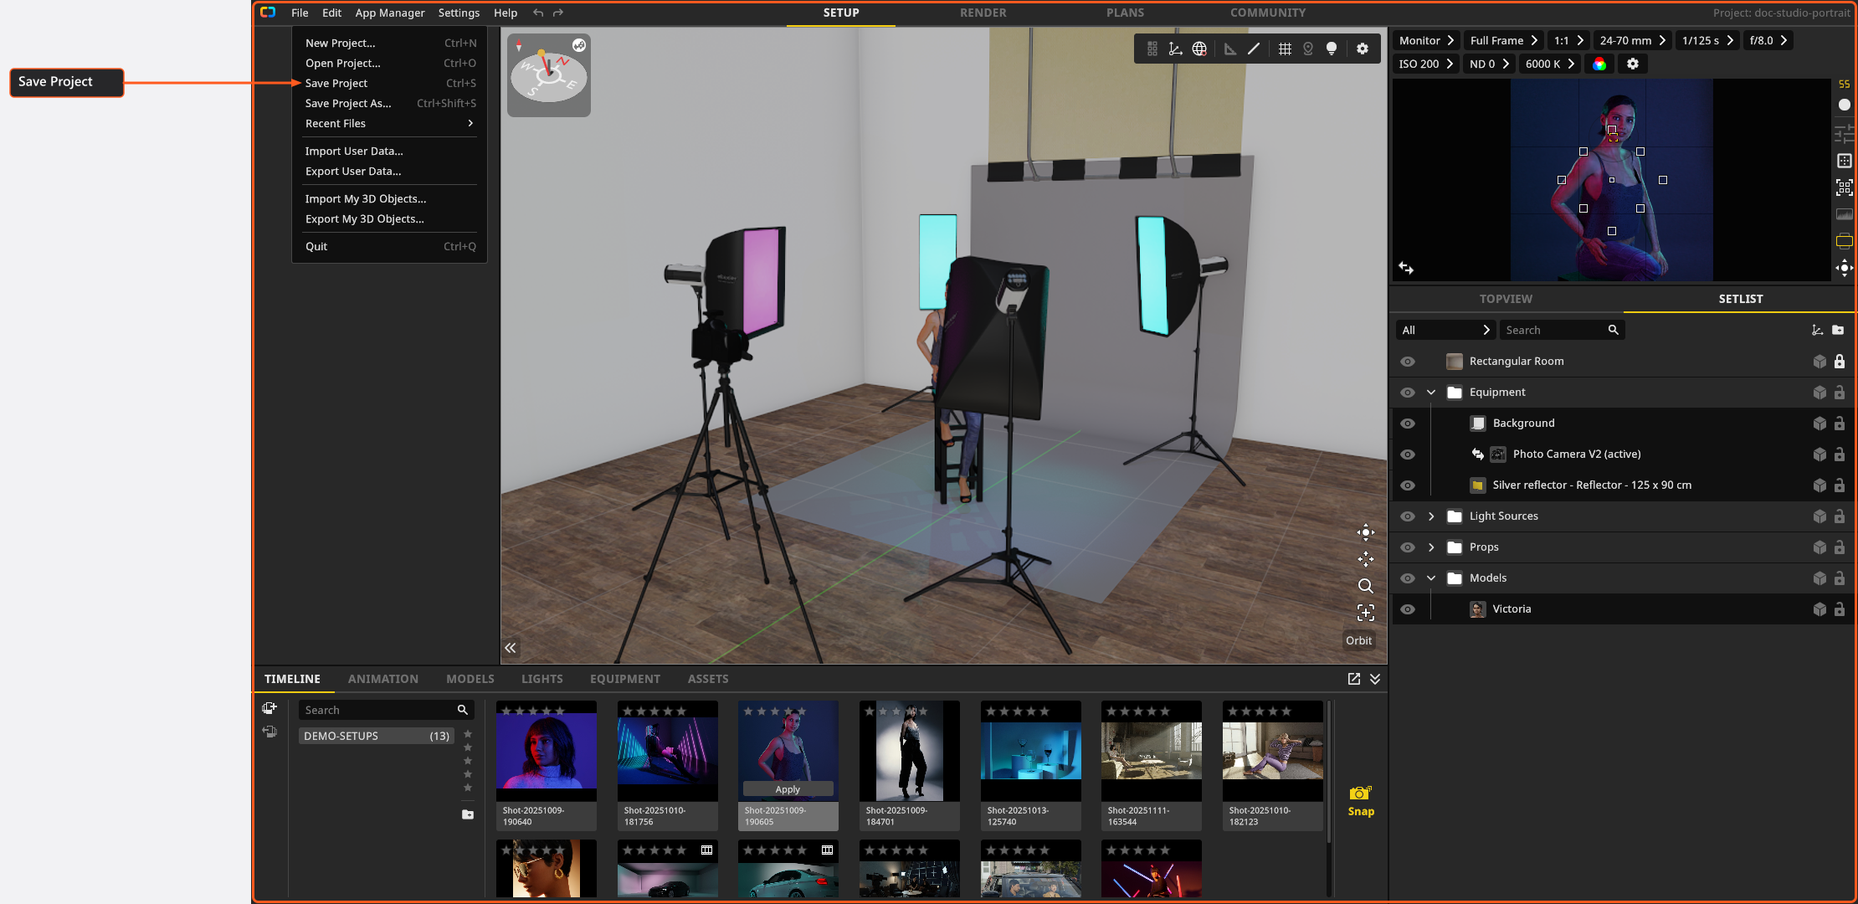This screenshot has width=1858, height=904.
Task: Click the redo arrow in menu bar
Action: (x=558, y=13)
